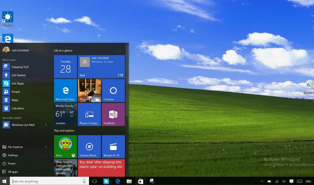The image size is (314, 185).
Task: Open the London weather tile
Action: [65, 114]
